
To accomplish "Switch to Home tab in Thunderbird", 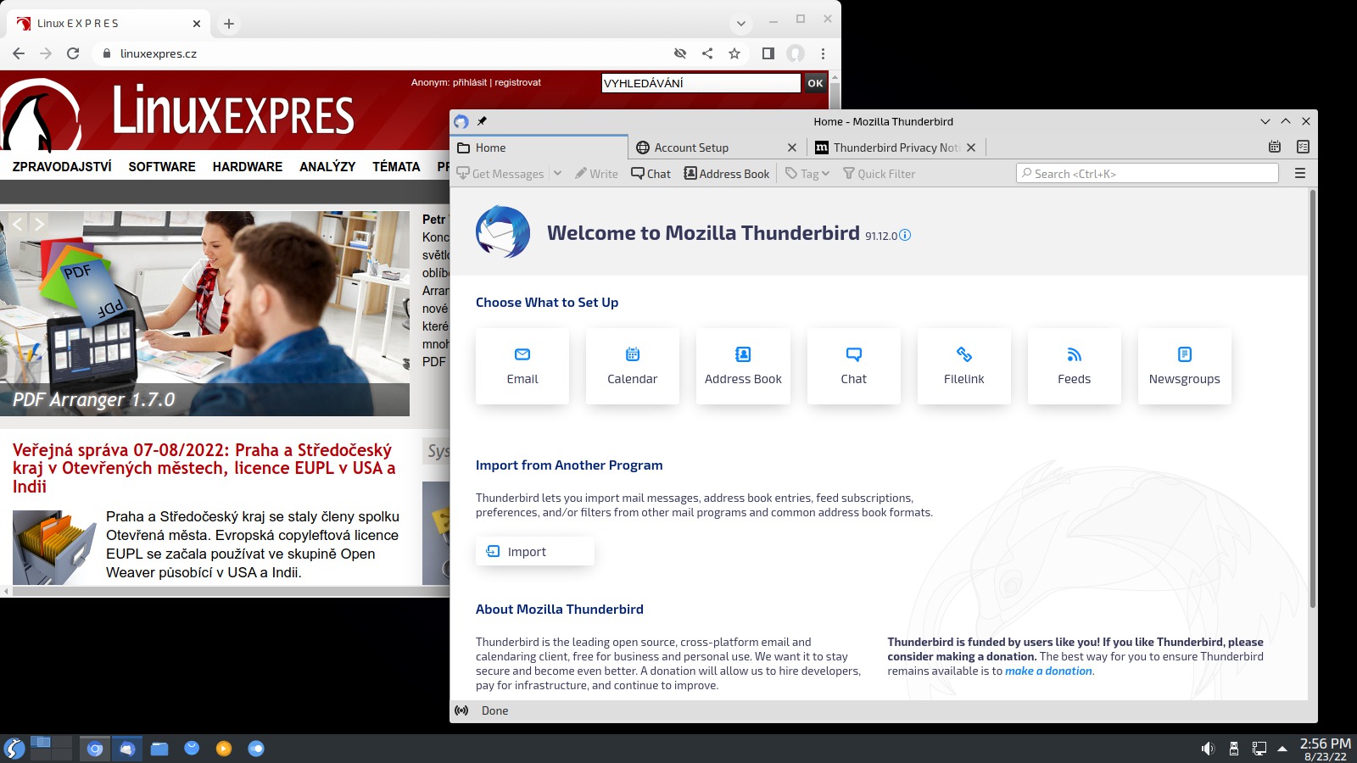I will pyautogui.click(x=540, y=148).
